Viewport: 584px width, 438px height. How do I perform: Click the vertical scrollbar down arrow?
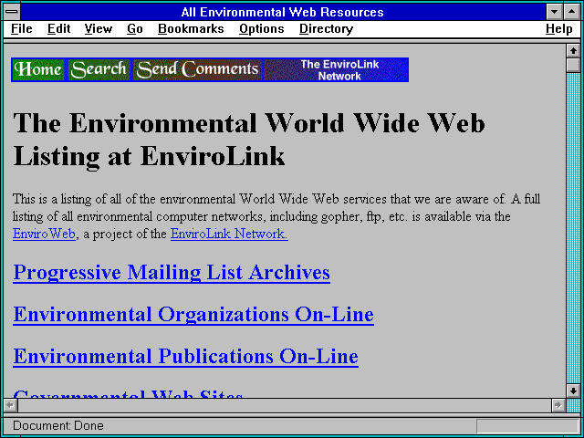tap(573, 391)
